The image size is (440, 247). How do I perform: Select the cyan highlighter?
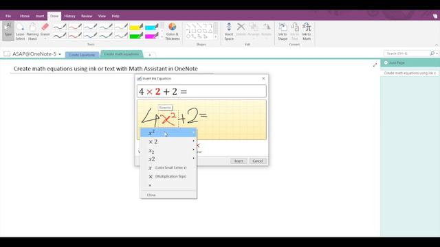152,27
